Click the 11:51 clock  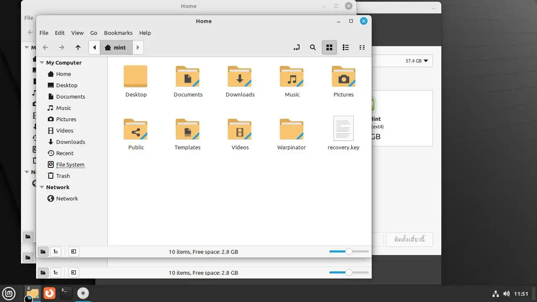point(521,294)
